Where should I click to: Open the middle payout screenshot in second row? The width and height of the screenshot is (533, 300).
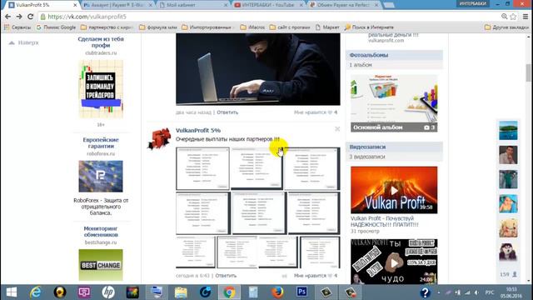259,213
